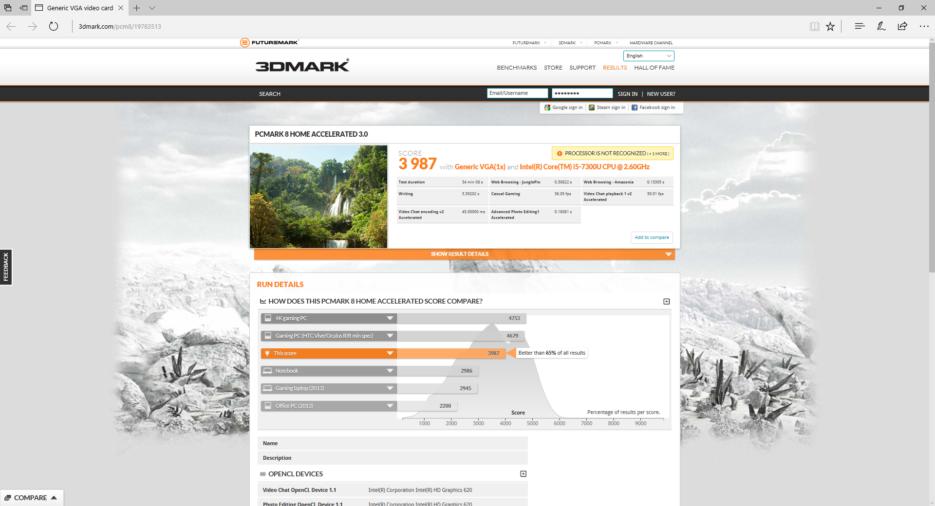Sign in with Steam
The image size is (935, 506).
click(x=607, y=108)
